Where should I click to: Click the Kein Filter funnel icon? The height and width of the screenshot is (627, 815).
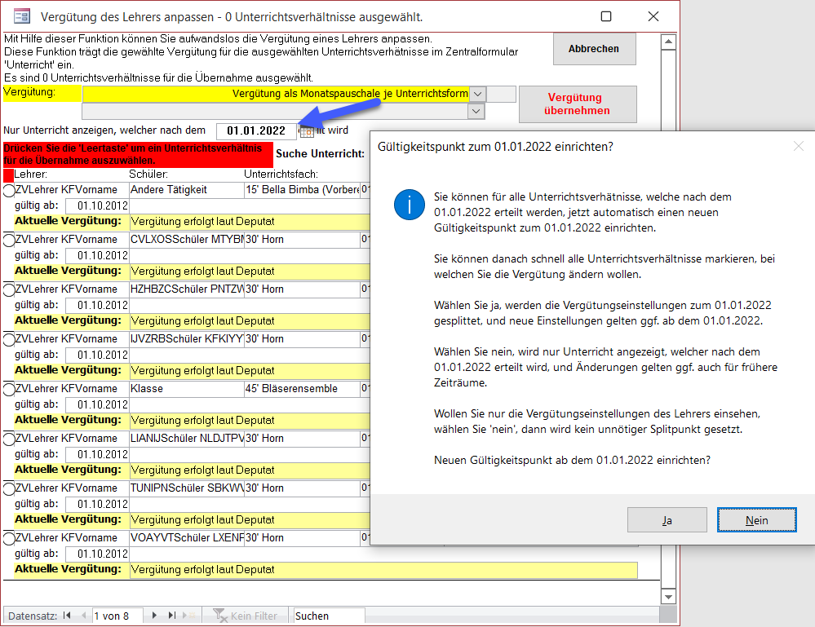tap(219, 616)
